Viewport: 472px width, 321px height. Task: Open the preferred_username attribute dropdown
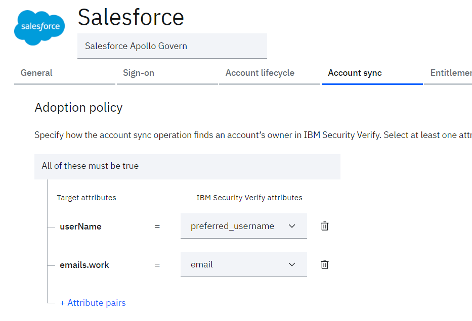tap(243, 226)
